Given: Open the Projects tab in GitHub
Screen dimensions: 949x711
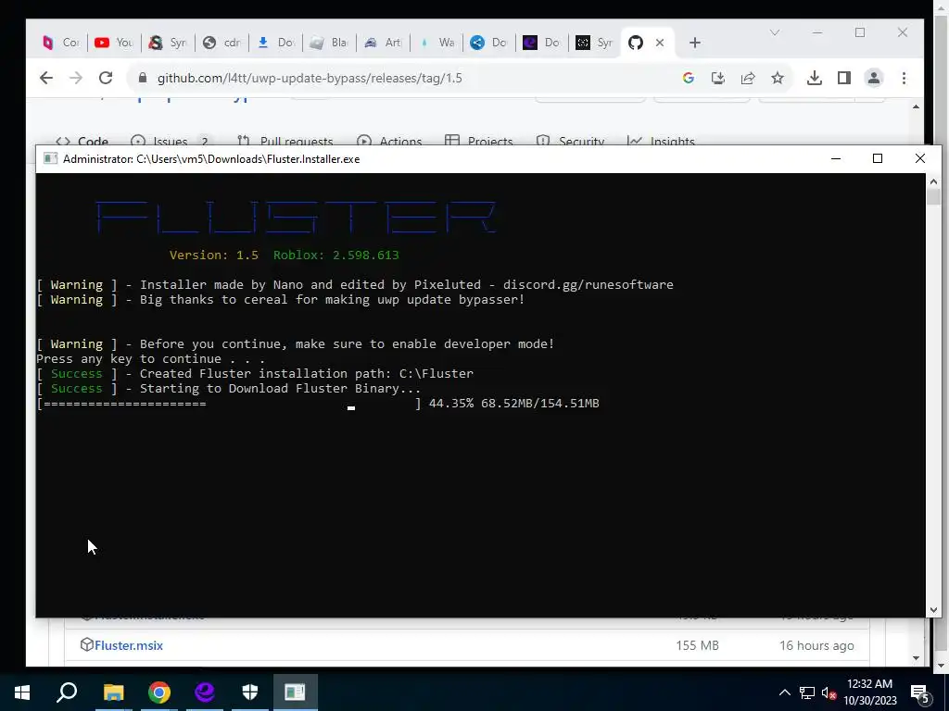Looking at the screenshot, I should tap(479, 141).
